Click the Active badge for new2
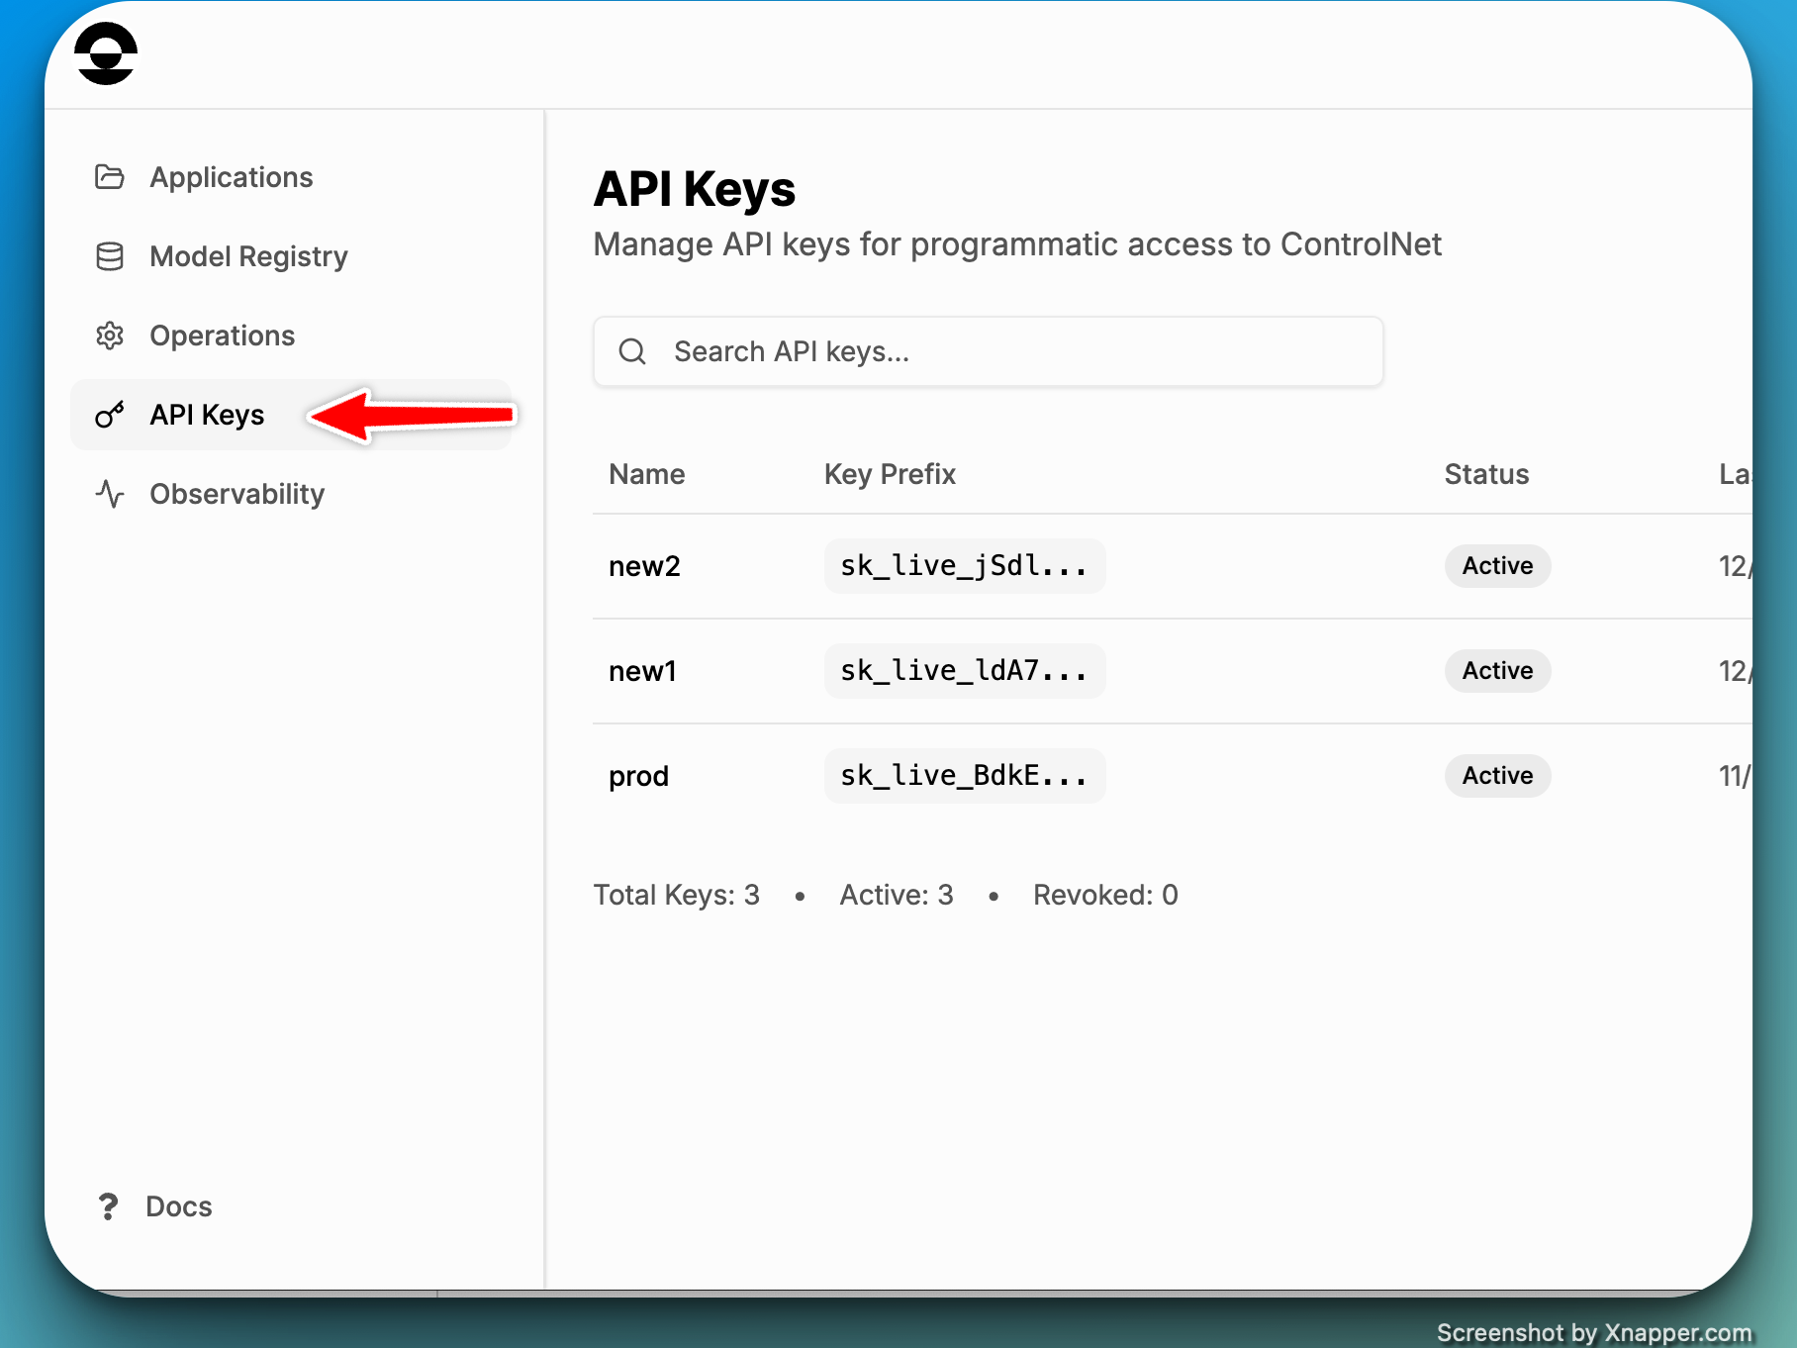 click(1497, 566)
